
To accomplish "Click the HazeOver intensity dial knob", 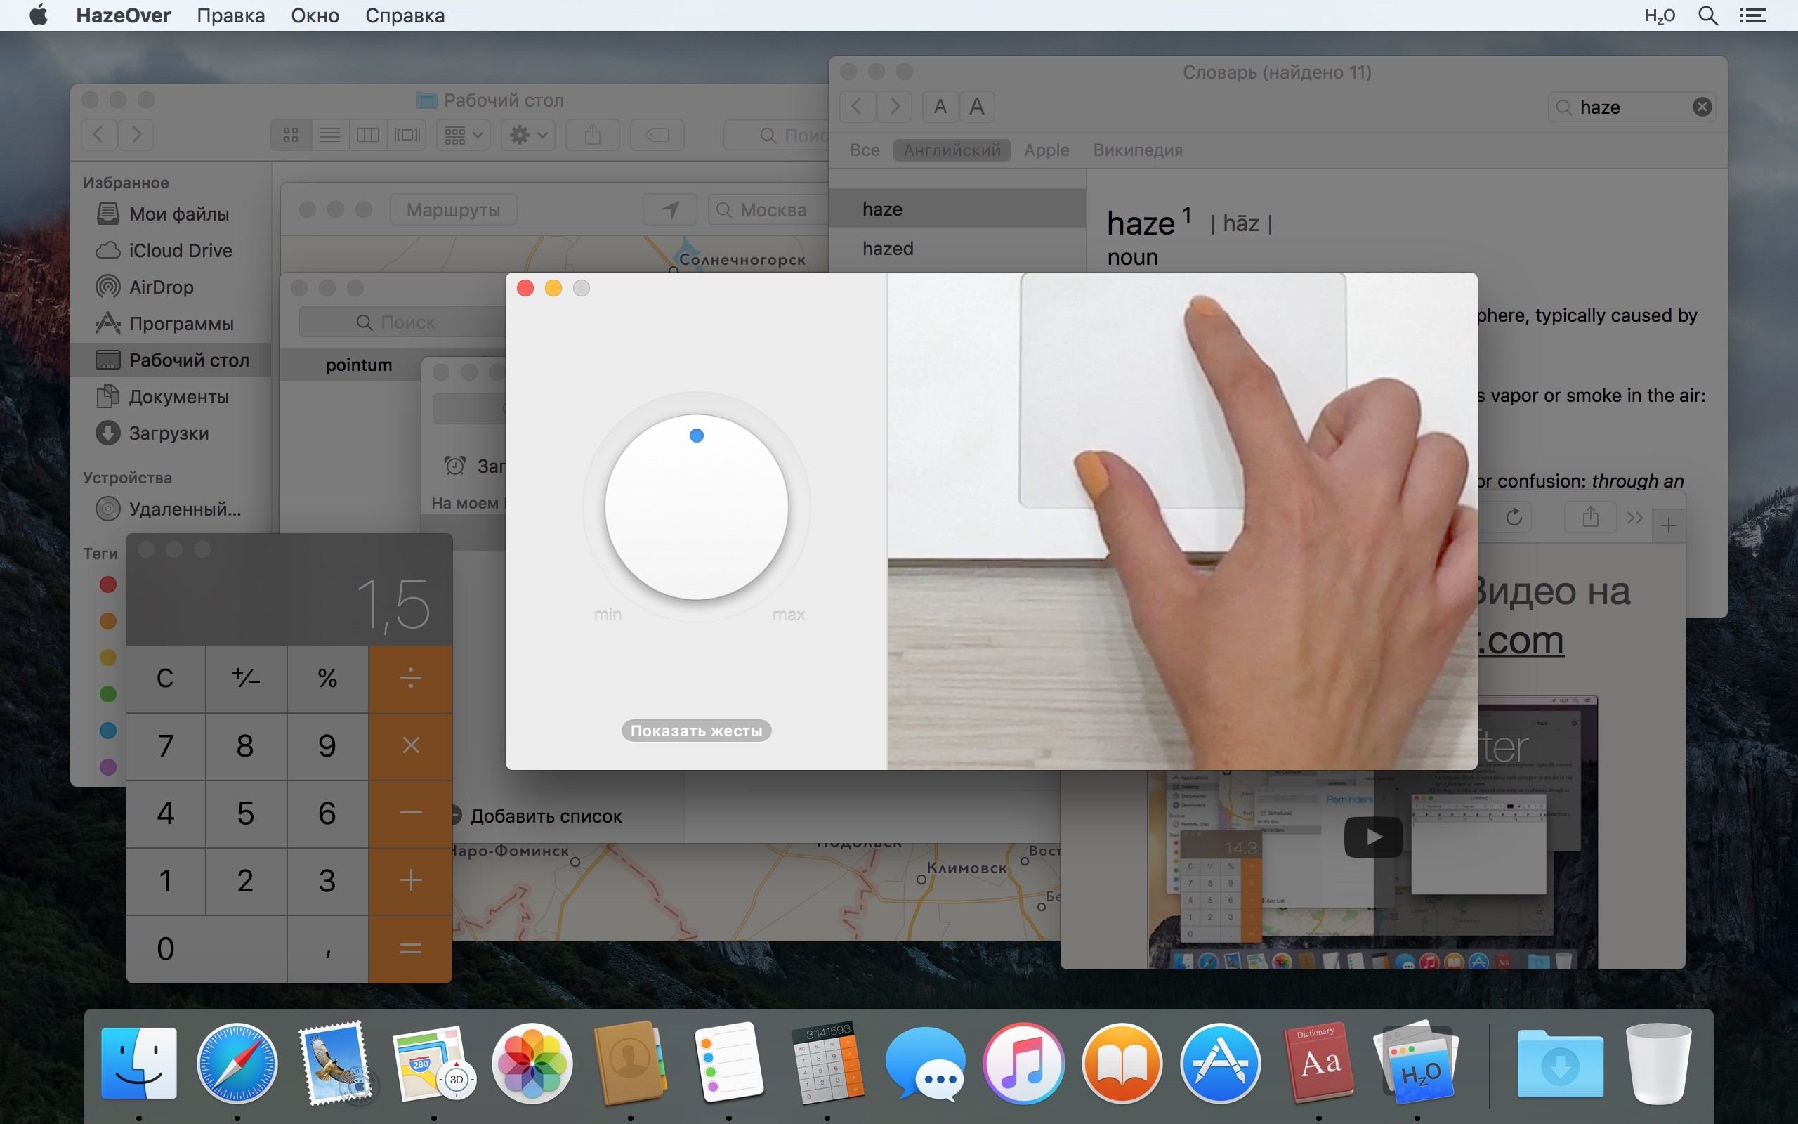I will 696,507.
